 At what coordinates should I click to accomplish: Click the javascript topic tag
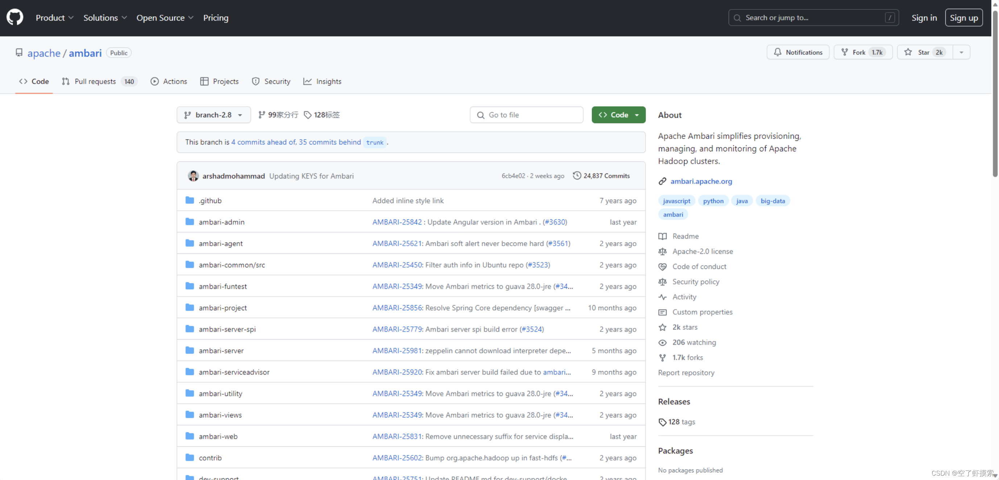(x=676, y=201)
